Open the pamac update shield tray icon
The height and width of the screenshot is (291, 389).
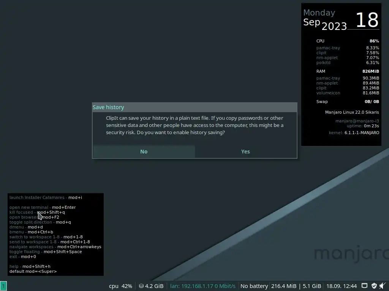(374, 286)
